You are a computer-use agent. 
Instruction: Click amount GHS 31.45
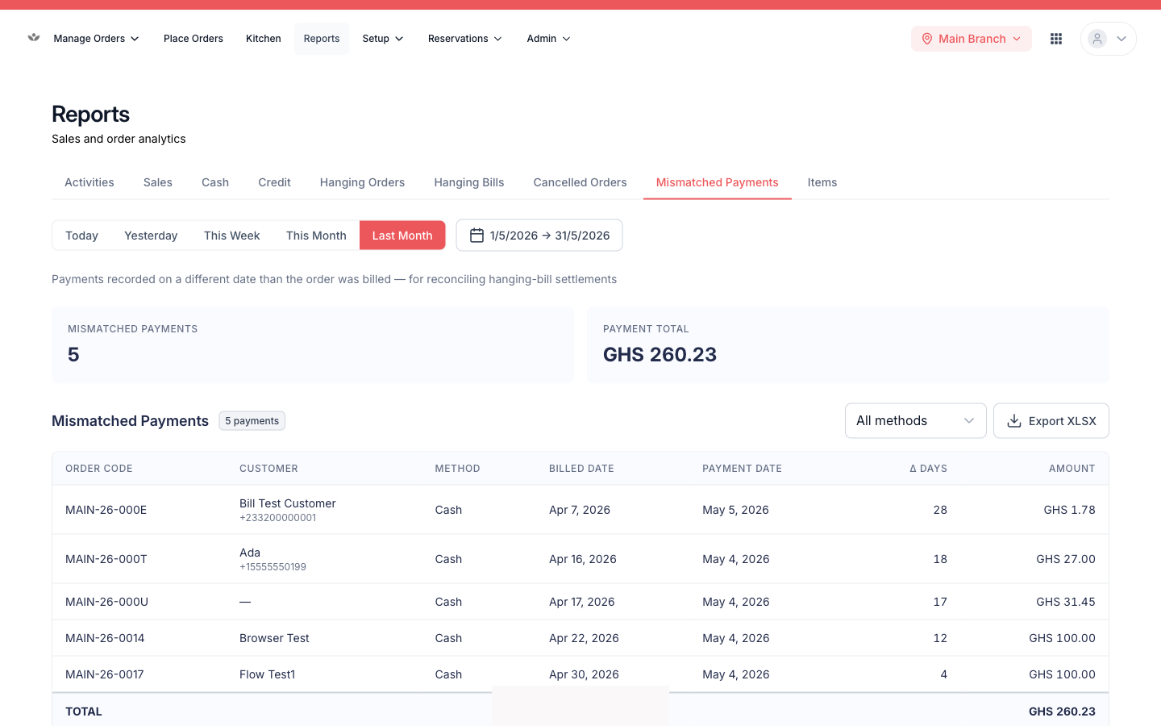pyautogui.click(x=1066, y=602)
